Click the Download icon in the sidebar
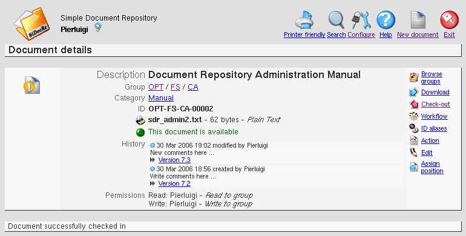The image size is (466, 236). point(414,92)
